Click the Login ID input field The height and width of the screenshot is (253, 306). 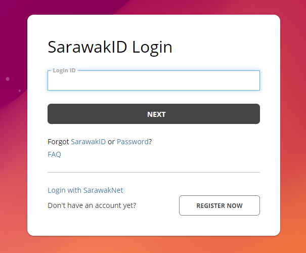[153, 81]
